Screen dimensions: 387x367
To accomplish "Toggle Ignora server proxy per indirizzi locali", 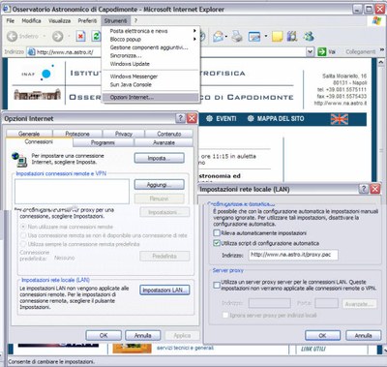I will click(x=225, y=315).
